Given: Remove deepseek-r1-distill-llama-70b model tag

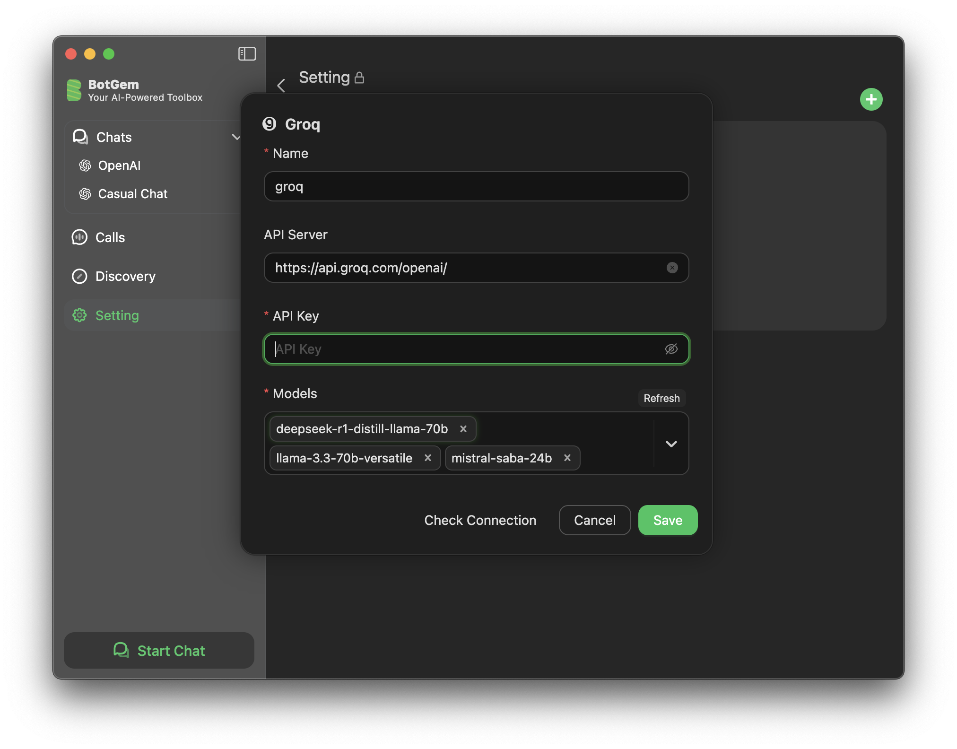Looking at the screenshot, I should pos(463,429).
